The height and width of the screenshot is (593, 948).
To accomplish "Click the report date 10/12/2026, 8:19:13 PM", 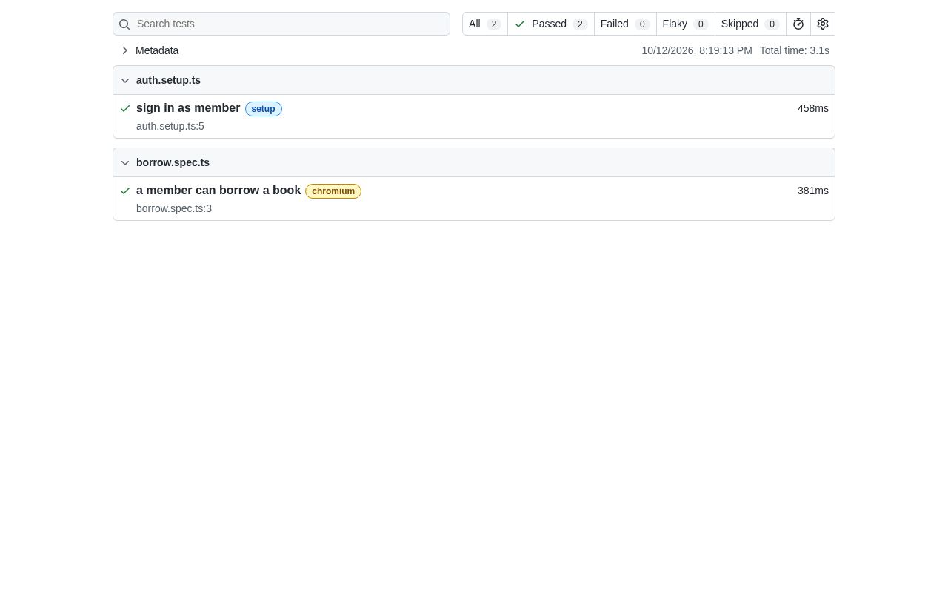I will (x=697, y=50).
